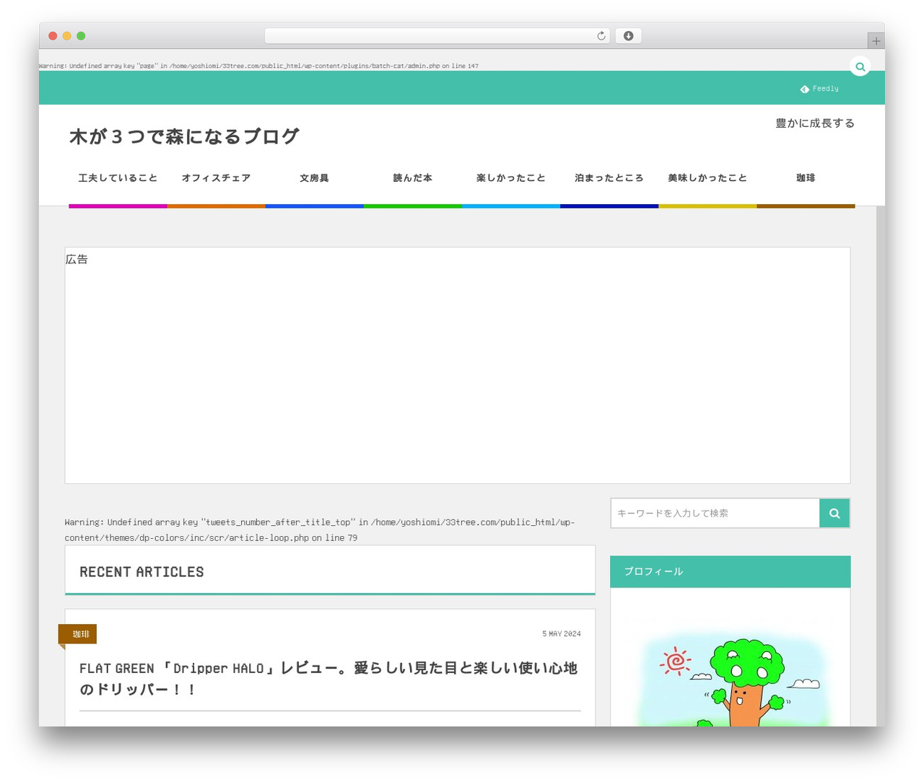
Task: Click the 豊かに成長する tagline
Action: pos(815,123)
